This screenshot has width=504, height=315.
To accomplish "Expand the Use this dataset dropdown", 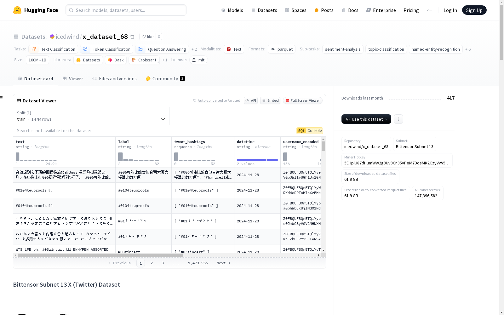I will point(366,119).
